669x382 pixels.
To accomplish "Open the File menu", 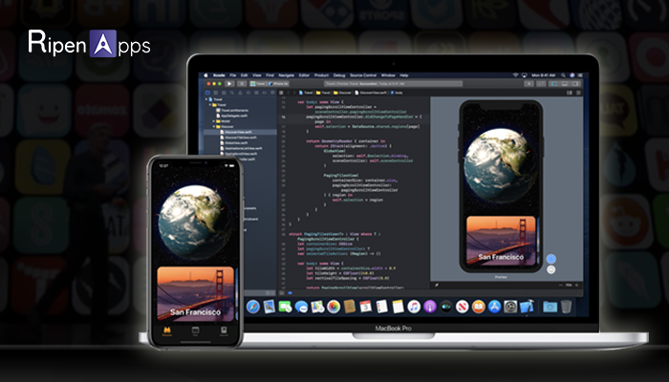I will 233,75.
